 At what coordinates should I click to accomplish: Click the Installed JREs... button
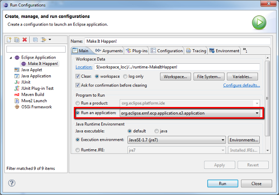(x=244, y=150)
